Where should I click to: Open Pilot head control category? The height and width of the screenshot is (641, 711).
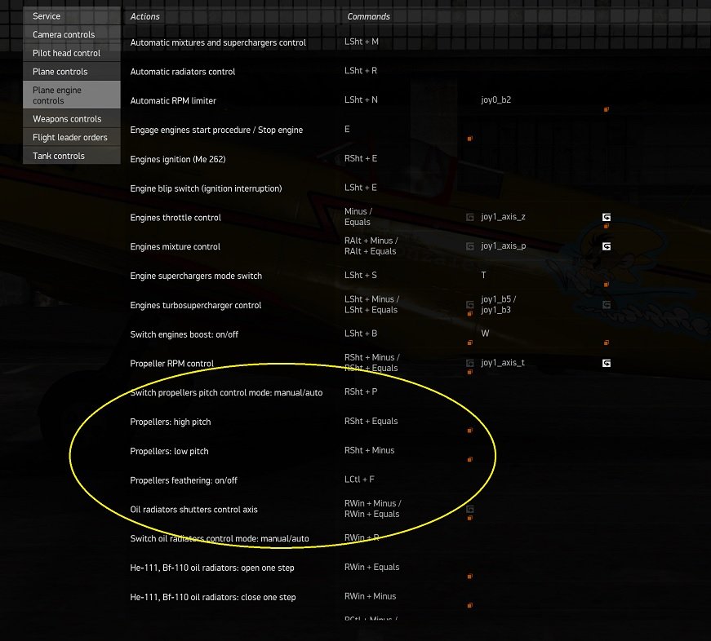72,53
